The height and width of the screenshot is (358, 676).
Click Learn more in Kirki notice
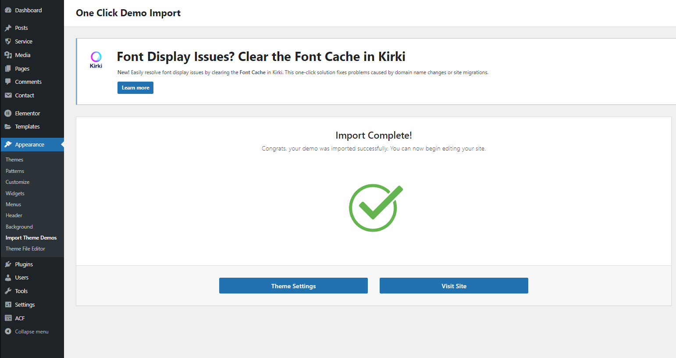click(135, 88)
